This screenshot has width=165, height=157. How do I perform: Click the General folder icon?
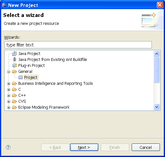point(14,72)
